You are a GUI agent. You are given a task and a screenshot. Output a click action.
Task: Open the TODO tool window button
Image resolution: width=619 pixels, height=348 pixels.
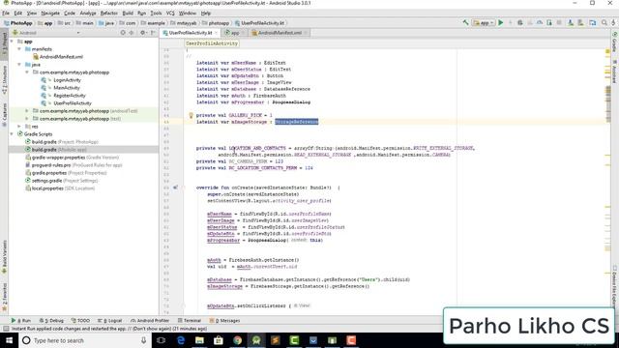pos(80,320)
